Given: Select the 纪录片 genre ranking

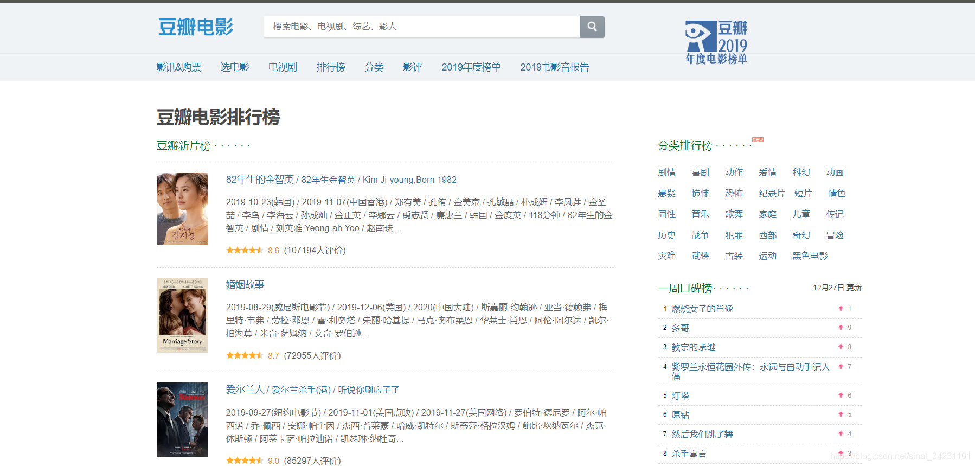Looking at the screenshot, I should coord(772,194).
